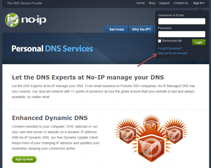Open the Blog link in header
Viewport: 211px width, 168px height.
click(x=152, y=3)
